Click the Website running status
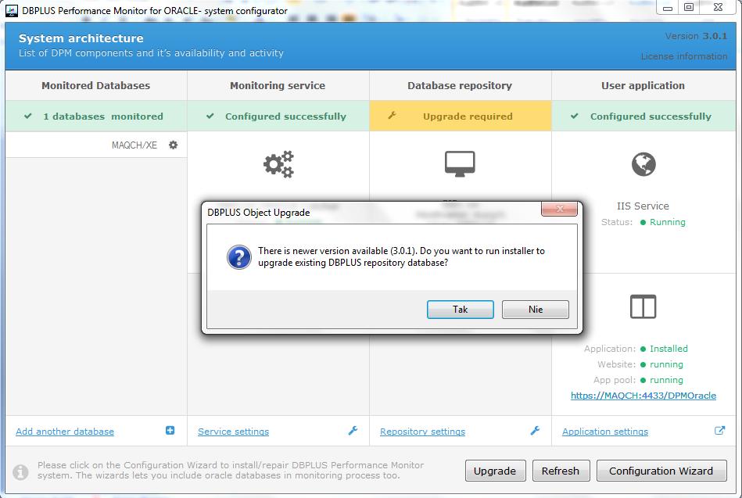The image size is (742, 498). tap(666, 364)
